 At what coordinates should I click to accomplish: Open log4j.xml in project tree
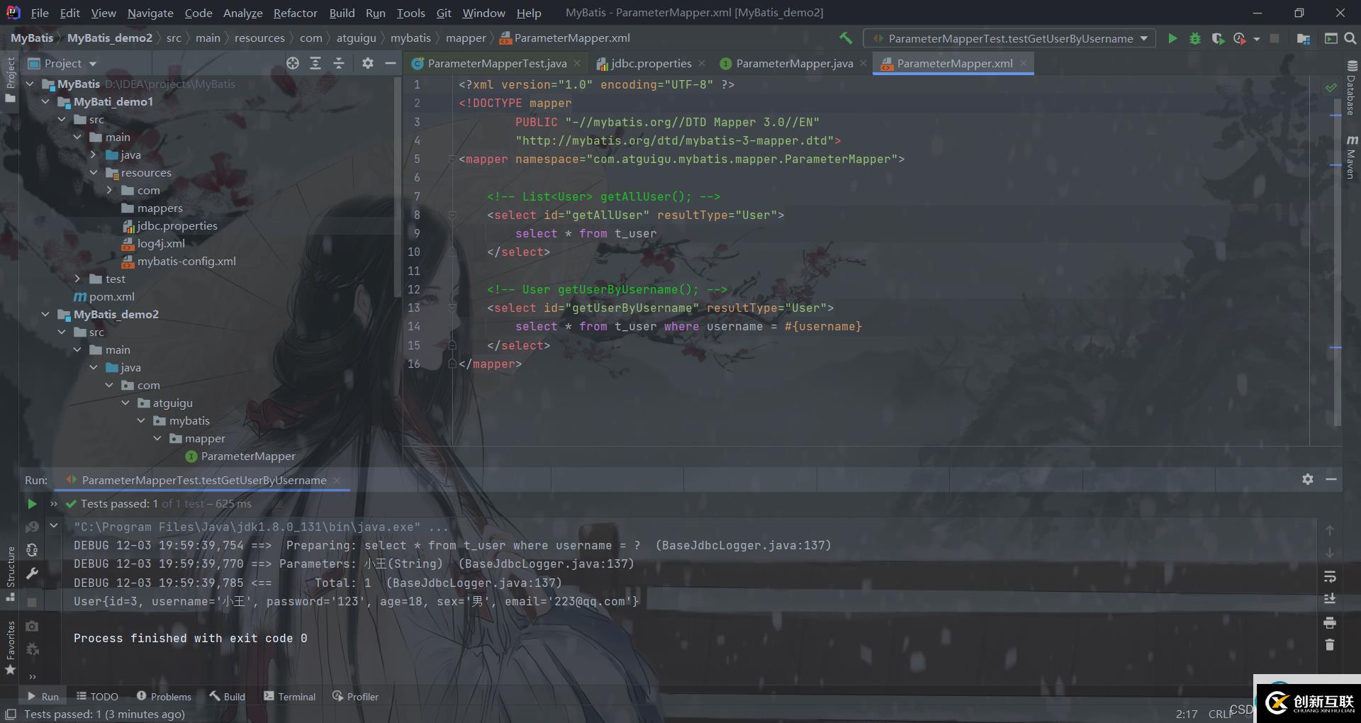point(153,243)
